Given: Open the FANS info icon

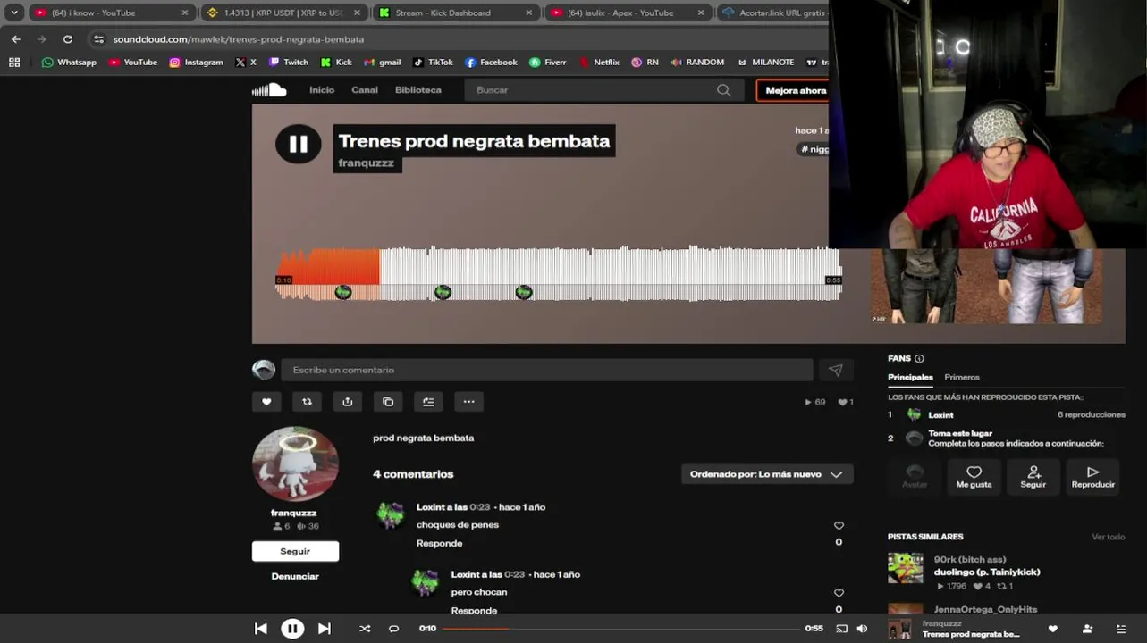Looking at the screenshot, I should click(919, 359).
